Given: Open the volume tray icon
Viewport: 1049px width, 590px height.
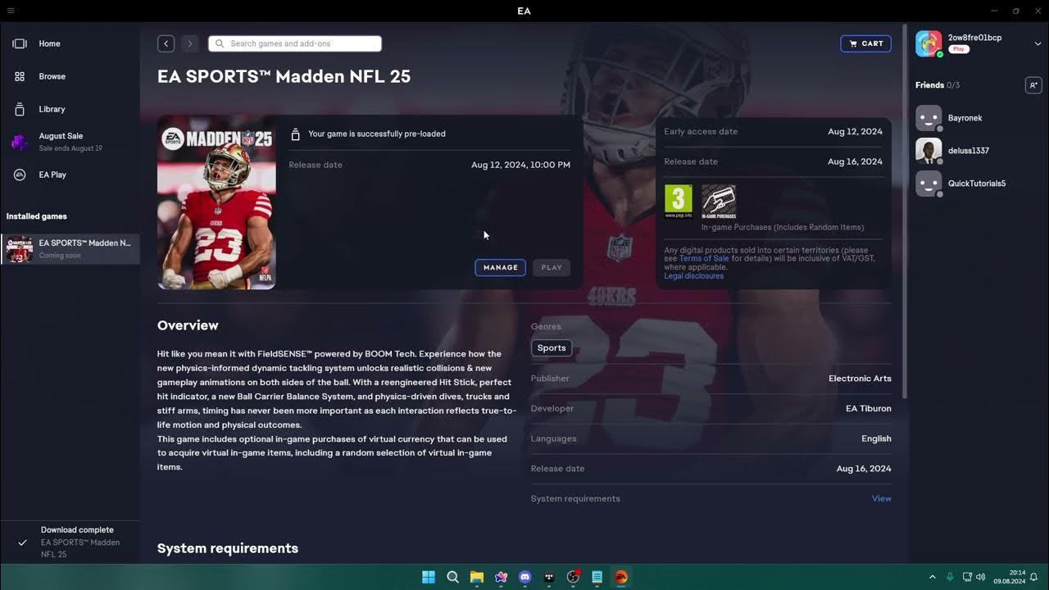Looking at the screenshot, I should [x=980, y=577].
